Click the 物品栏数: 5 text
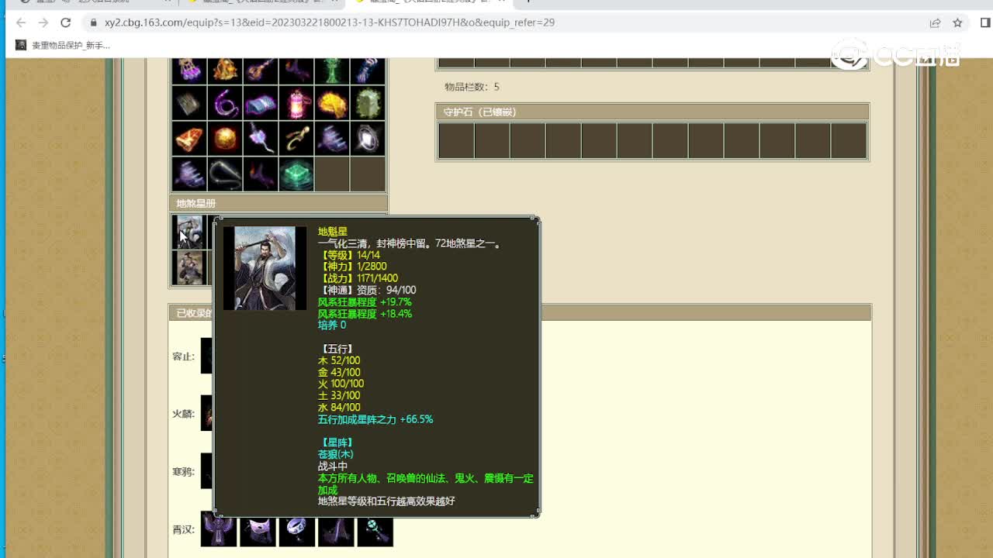 472,87
